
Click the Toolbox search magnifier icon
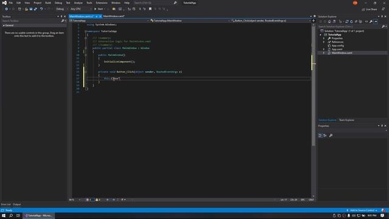(x=63, y=21)
